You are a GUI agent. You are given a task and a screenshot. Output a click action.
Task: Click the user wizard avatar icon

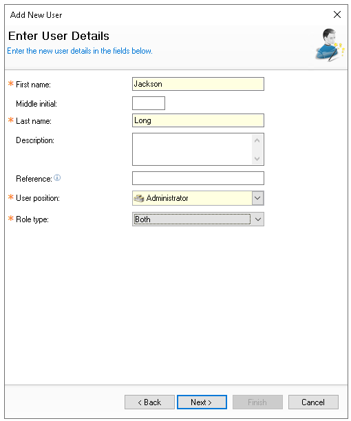click(330, 45)
